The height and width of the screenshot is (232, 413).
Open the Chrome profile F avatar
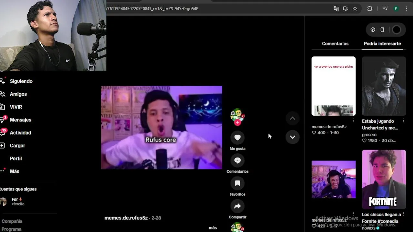click(396, 9)
